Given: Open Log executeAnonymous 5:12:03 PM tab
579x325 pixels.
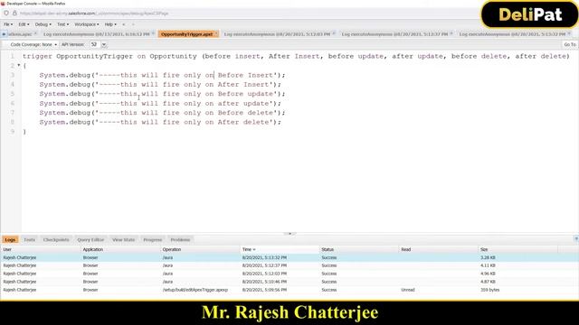Looking at the screenshot, I should click(277, 34).
